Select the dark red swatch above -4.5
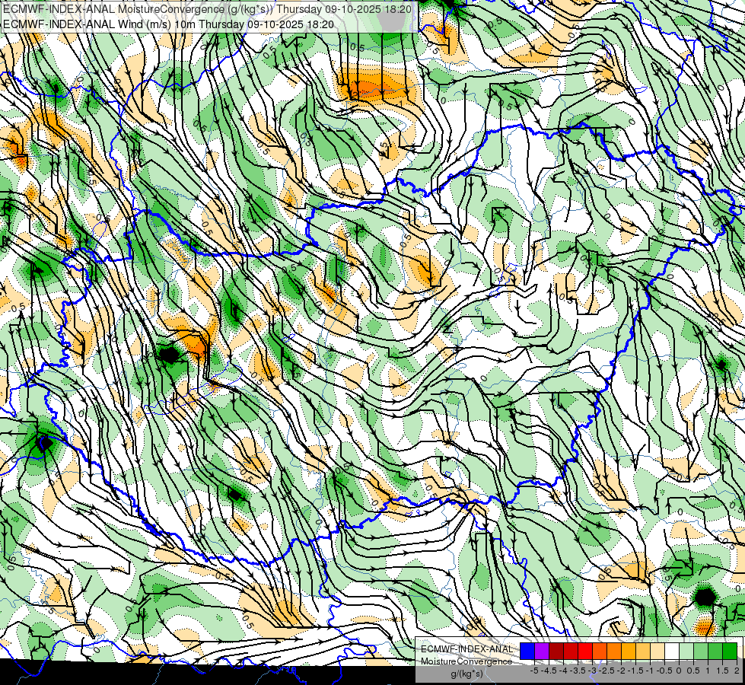This screenshot has width=745, height=685. coord(556,651)
